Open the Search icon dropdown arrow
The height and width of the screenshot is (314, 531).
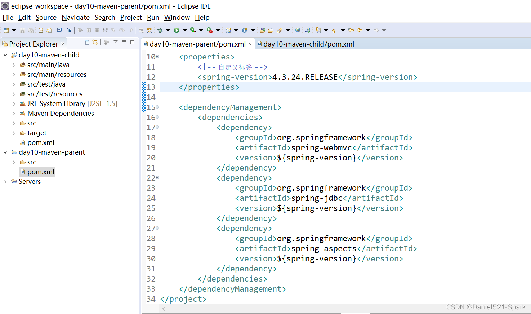coord(287,30)
